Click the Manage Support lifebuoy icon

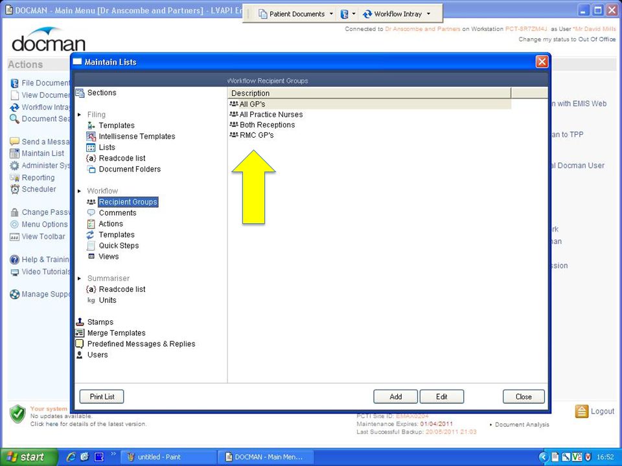coord(15,294)
